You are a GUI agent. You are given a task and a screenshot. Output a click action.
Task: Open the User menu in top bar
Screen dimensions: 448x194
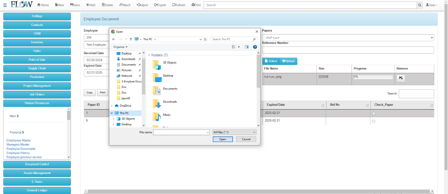coord(431,5)
